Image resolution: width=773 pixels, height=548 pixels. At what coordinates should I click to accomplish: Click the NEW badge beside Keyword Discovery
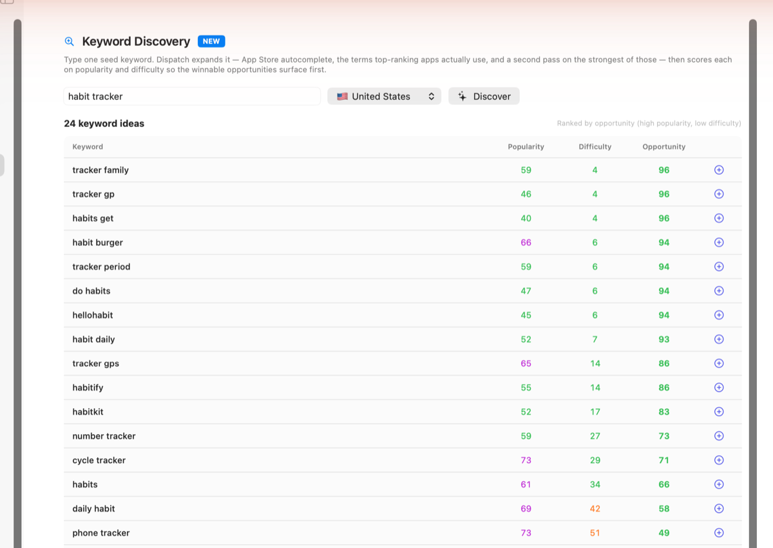(211, 41)
